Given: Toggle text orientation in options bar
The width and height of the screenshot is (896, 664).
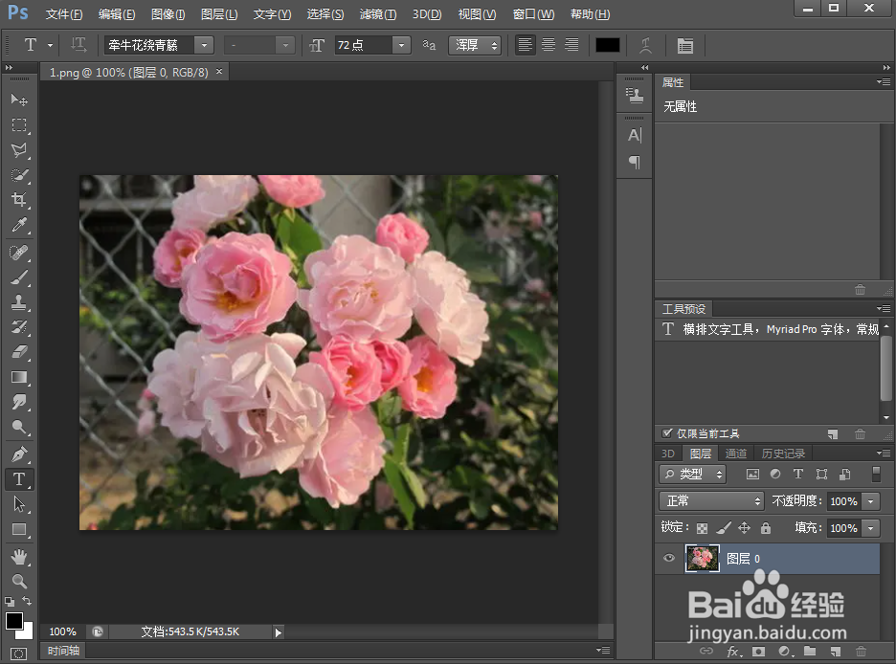Looking at the screenshot, I should coord(78,45).
